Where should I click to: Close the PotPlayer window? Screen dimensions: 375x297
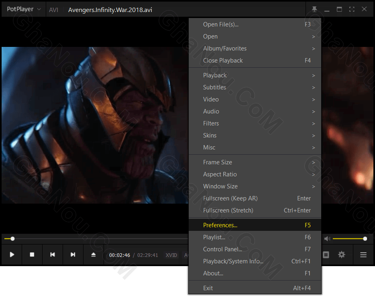point(364,9)
